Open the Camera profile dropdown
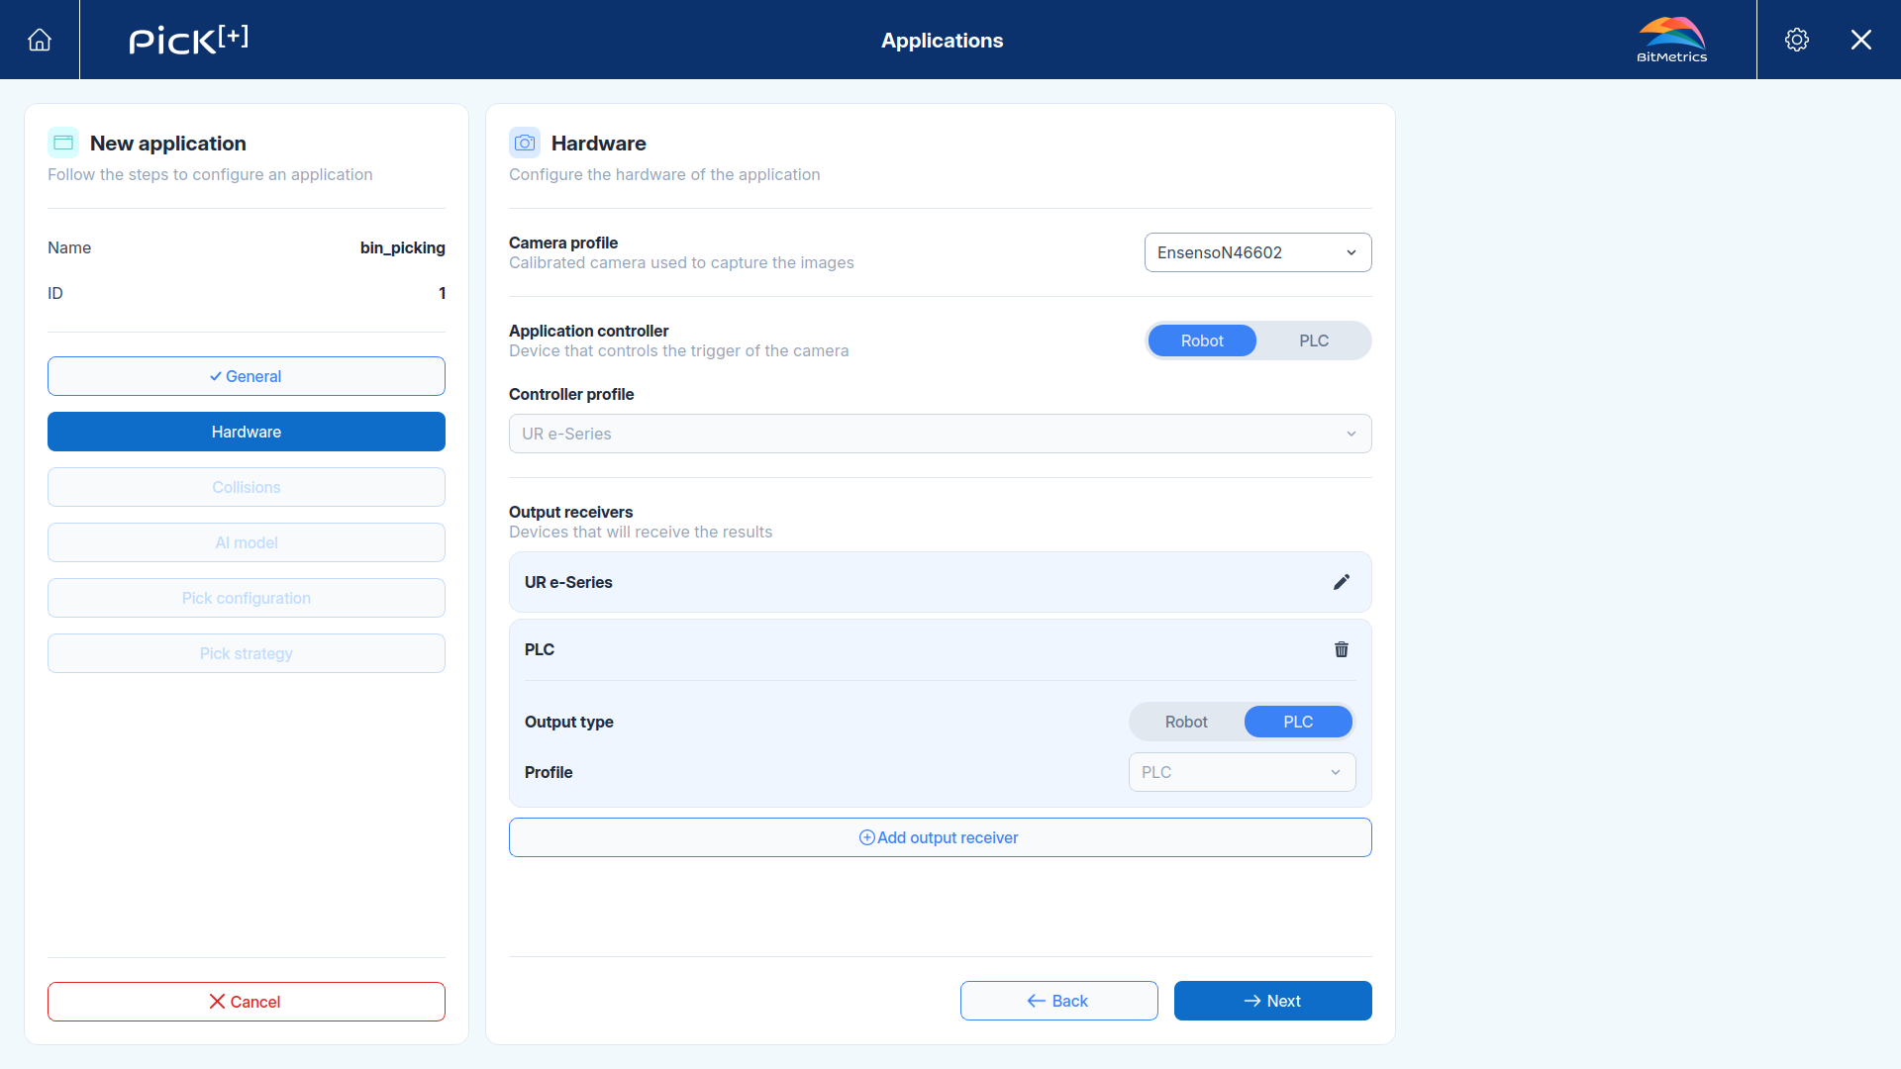This screenshot has height=1069, width=1901. [1258, 252]
